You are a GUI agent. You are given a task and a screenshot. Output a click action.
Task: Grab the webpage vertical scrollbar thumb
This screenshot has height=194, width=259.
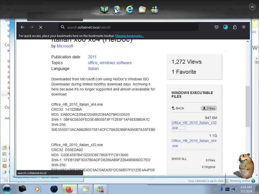point(248,106)
